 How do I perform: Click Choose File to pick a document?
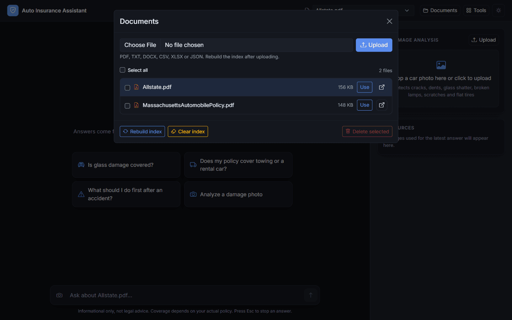coord(140,45)
